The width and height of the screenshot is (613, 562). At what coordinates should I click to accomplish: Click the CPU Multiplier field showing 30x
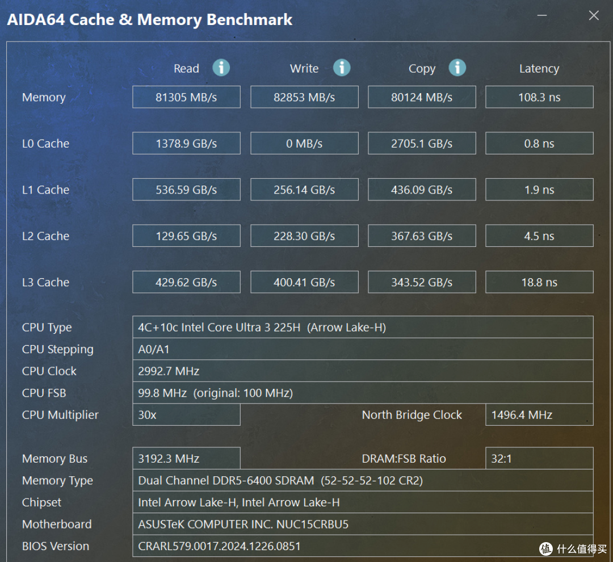pyautogui.click(x=187, y=414)
